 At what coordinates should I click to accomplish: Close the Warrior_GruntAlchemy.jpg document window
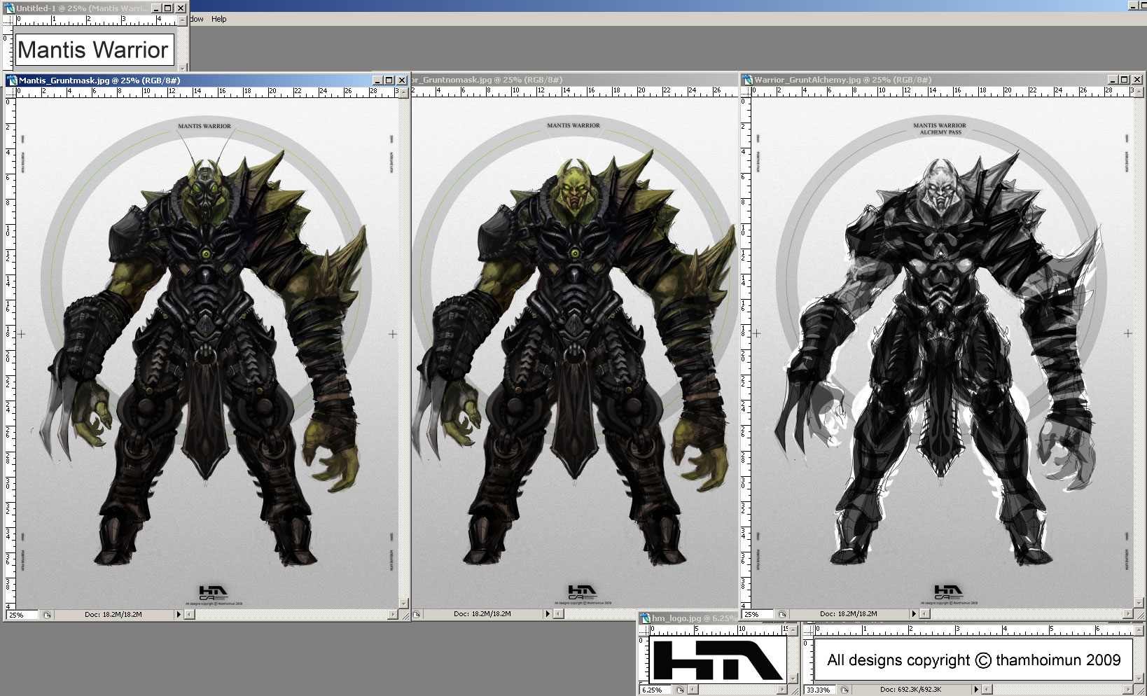pyautogui.click(x=1137, y=80)
